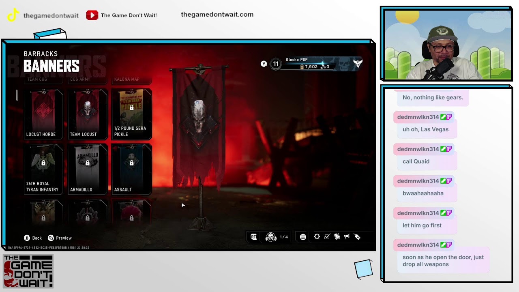Image resolution: width=519 pixels, height=292 pixels.
Task: Click the "No, nothing like gears." message
Action: point(433,98)
